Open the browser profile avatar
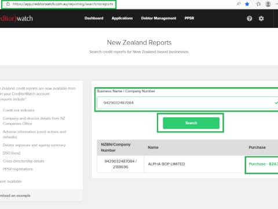This screenshot has height=209, width=278. pyautogui.click(x=268, y=4)
